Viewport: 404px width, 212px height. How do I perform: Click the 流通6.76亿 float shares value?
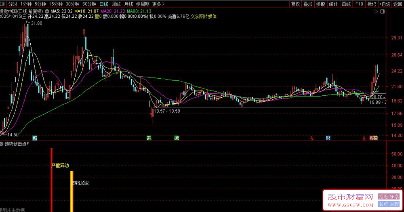click(178, 17)
